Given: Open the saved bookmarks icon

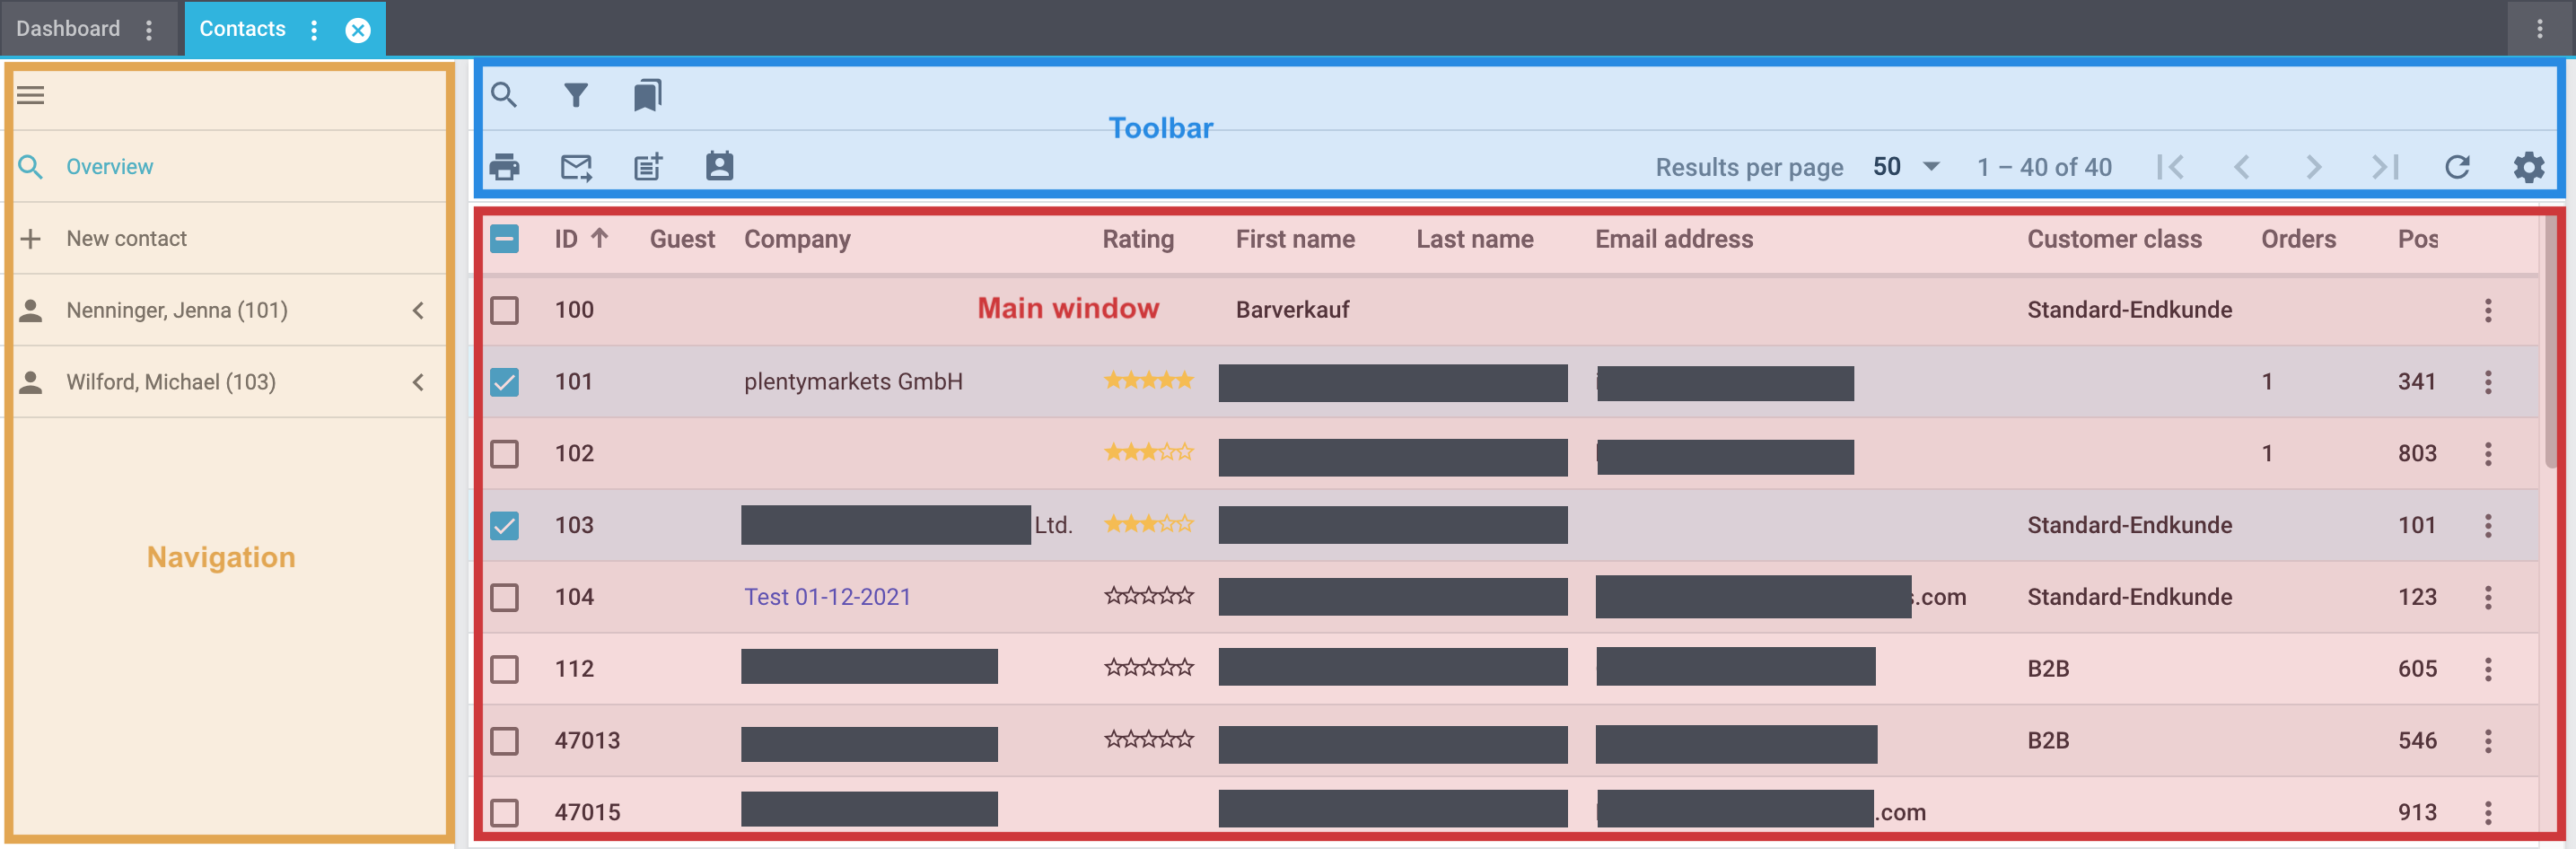Looking at the screenshot, I should click(647, 95).
